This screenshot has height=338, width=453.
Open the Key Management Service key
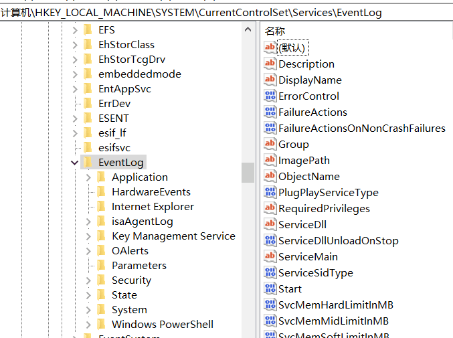pyautogui.click(x=173, y=236)
